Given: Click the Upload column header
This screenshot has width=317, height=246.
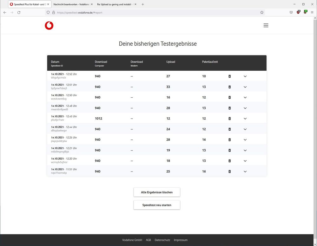Looking at the screenshot, I should pos(171,62).
